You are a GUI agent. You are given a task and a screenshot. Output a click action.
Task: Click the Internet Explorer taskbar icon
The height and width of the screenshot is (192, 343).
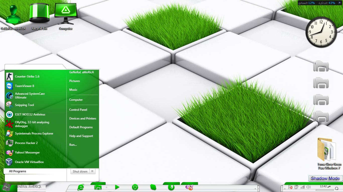pos(81,187)
